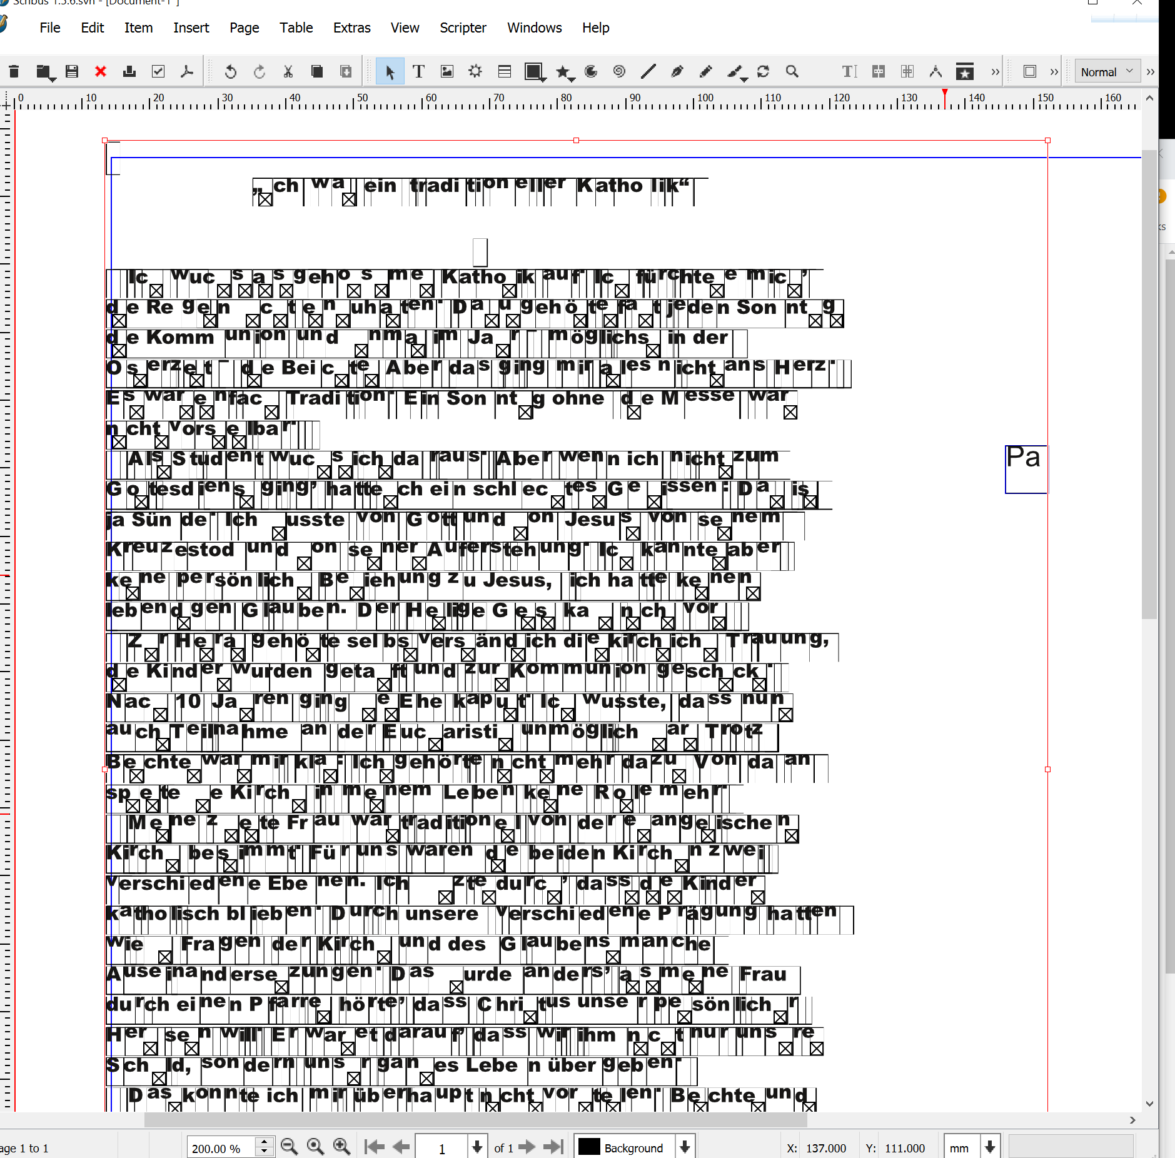Expand the mm units dropdown
Screen dimensions: 1175x1158
coord(989,1147)
